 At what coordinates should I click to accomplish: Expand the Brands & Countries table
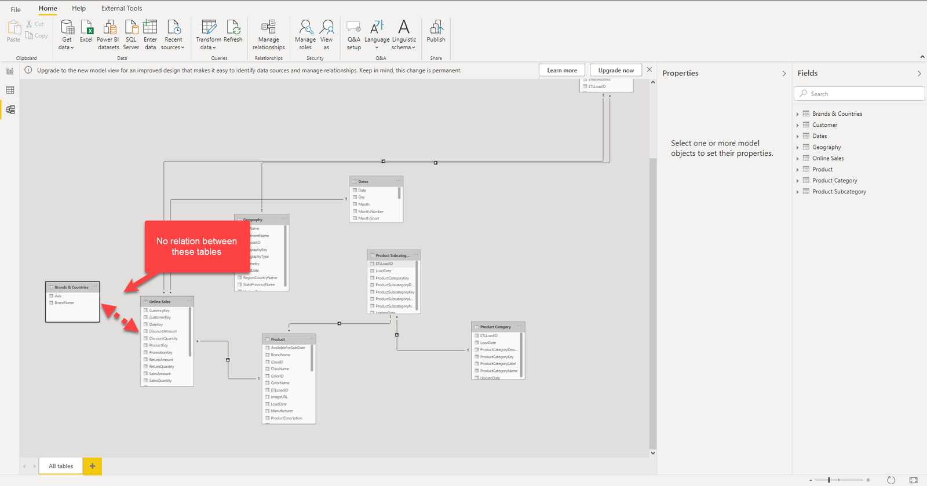click(798, 114)
